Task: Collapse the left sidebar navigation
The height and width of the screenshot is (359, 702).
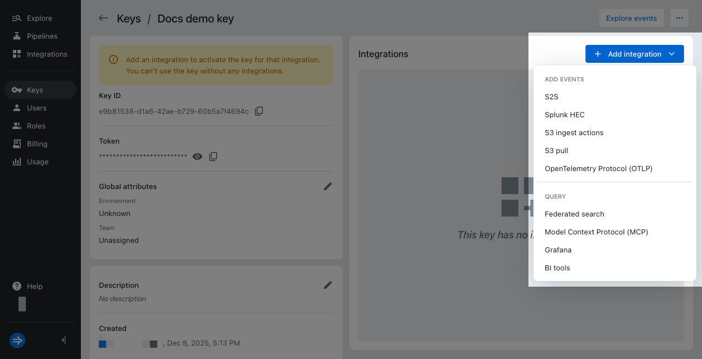Action: pos(63,340)
